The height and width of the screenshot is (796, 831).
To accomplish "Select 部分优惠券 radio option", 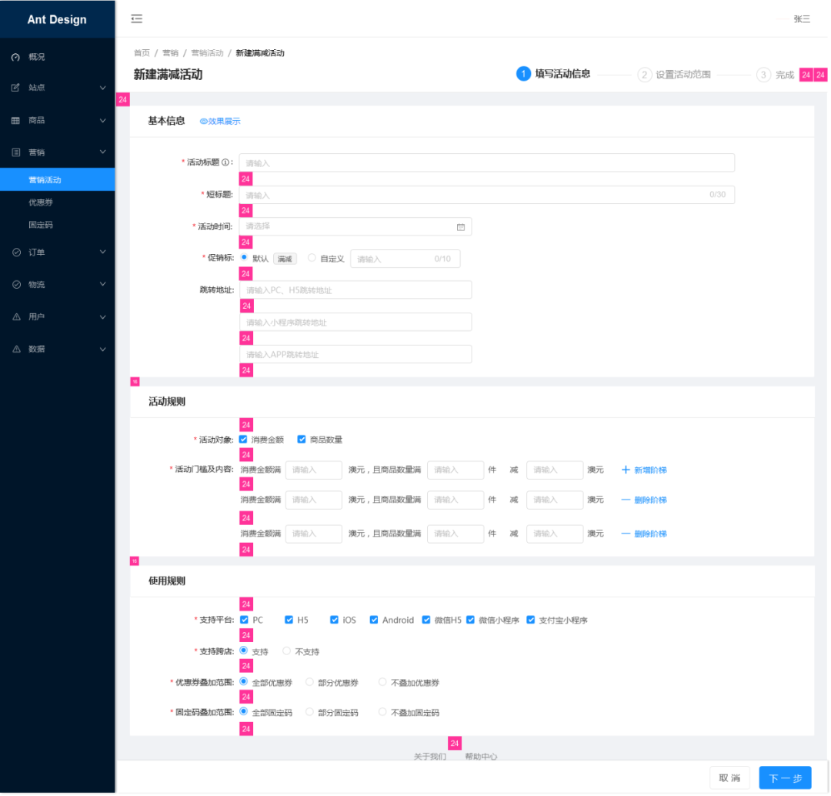I will (x=309, y=682).
